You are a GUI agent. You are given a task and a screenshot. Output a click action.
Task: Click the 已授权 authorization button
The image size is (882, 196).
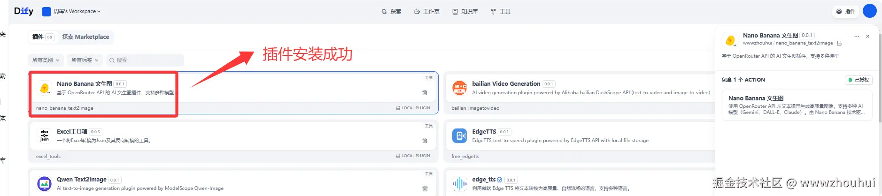(859, 80)
